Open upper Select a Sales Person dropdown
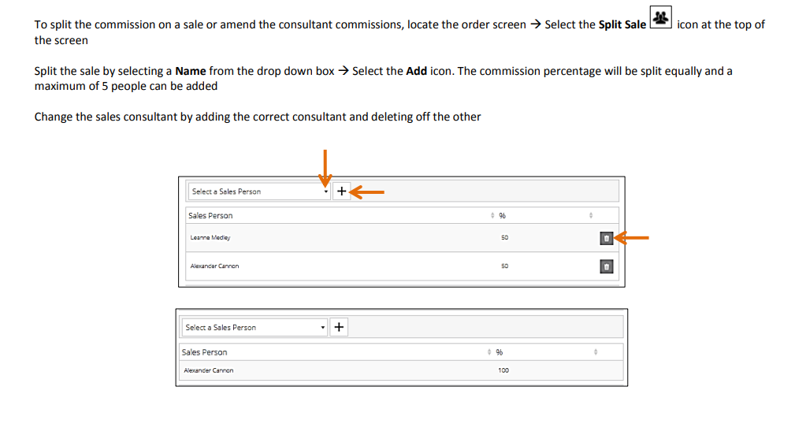This screenshot has width=795, height=424. tap(258, 192)
